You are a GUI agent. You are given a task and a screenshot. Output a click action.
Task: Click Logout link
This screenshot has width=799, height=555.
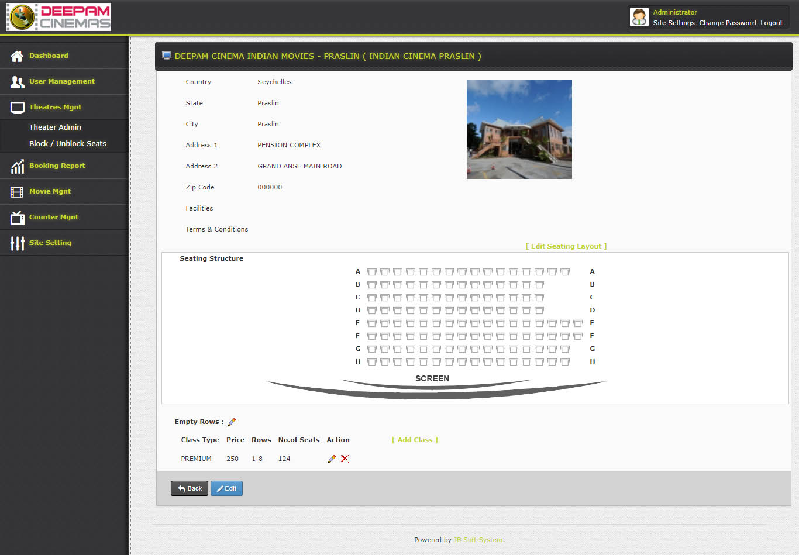[772, 23]
